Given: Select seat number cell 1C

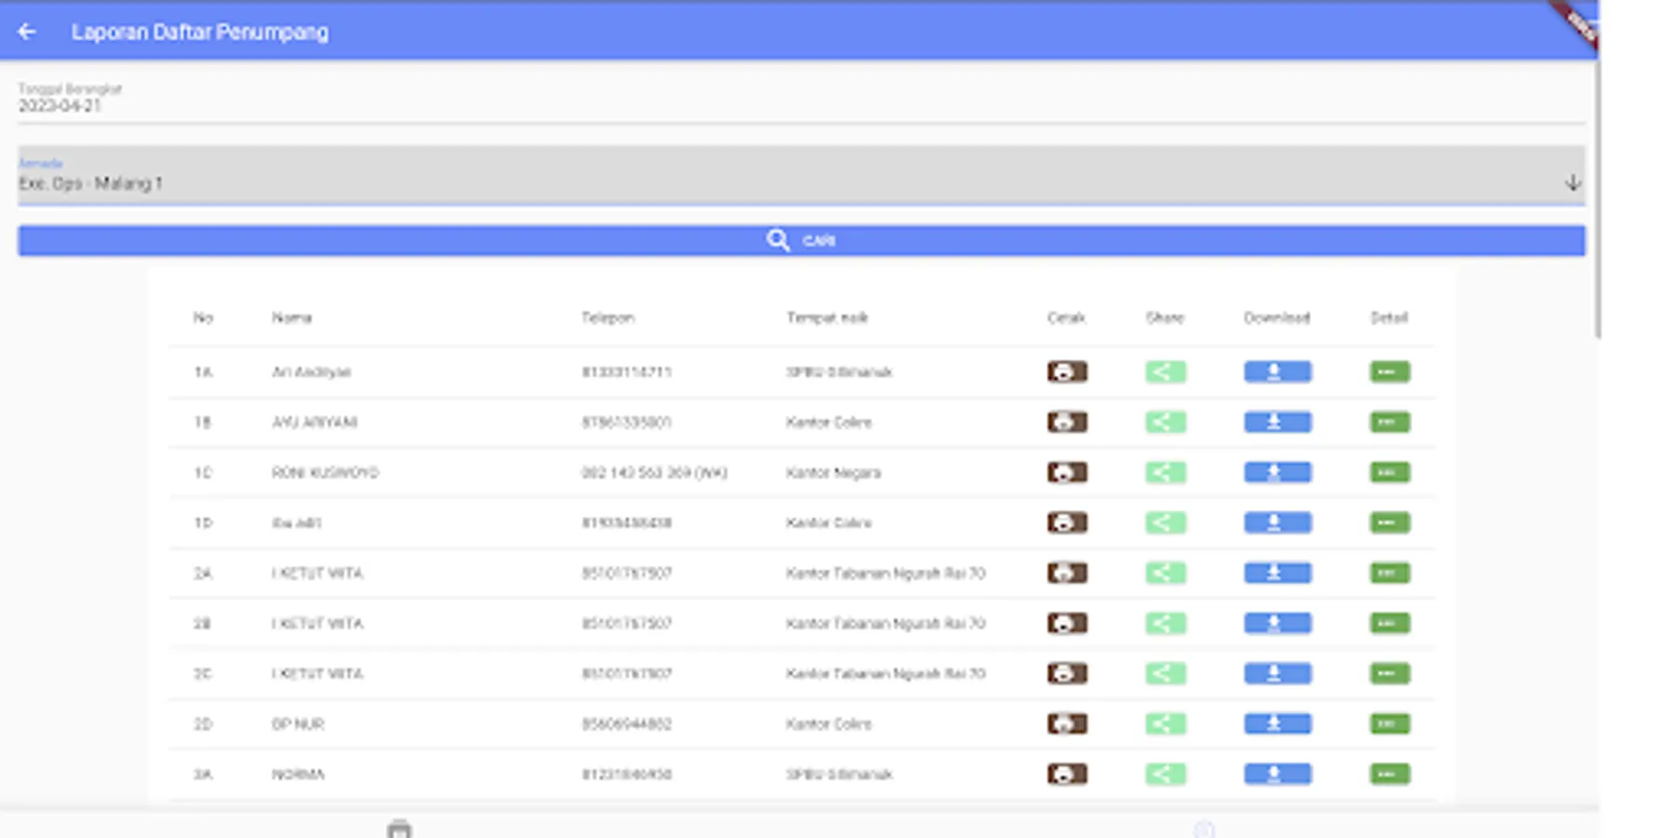Looking at the screenshot, I should coord(203,473).
